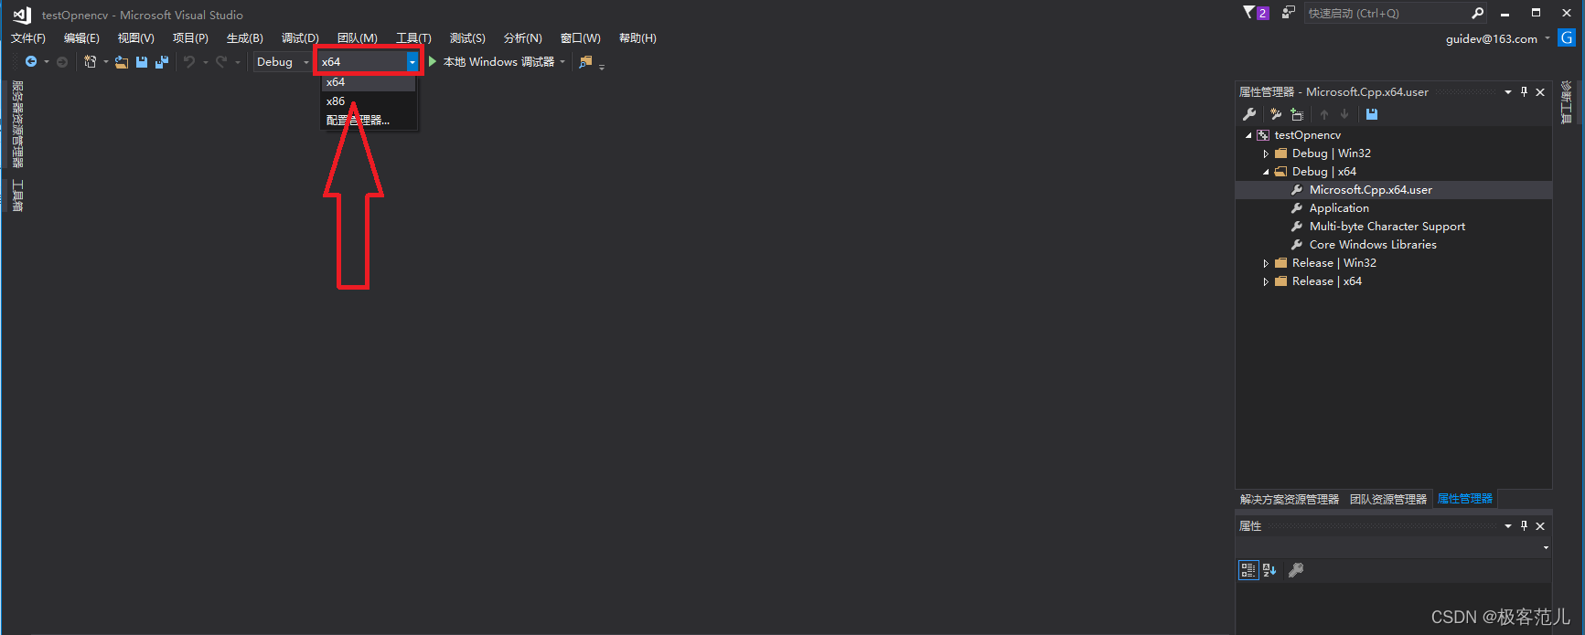This screenshot has width=1585, height=635.
Task: Switch to 属性管理器 tab
Action: 1465,499
